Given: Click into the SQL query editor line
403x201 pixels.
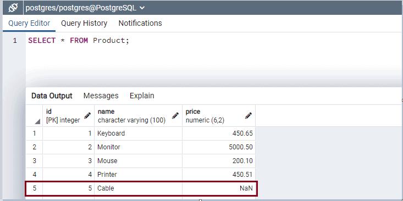Looking at the screenshot, I should point(213,41).
